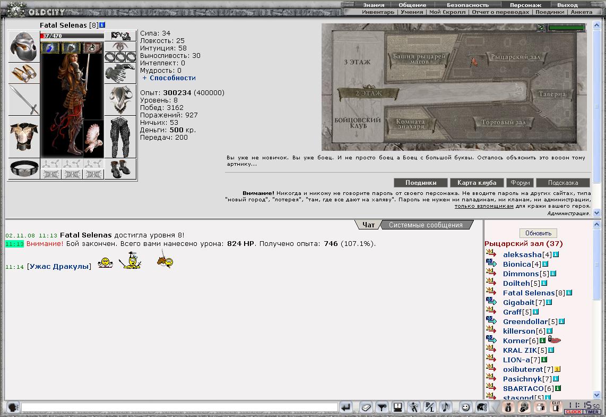606x417 pixels.
Task: Click the golden bracers equipment slot
Action: click(x=24, y=73)
